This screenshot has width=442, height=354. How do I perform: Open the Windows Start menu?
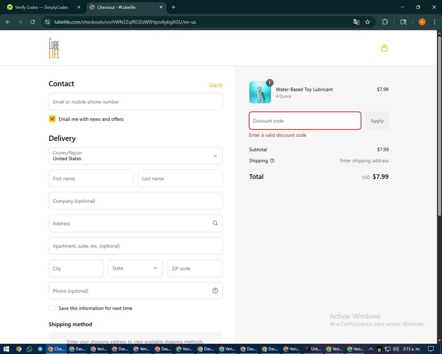click(x=6, y=349)
